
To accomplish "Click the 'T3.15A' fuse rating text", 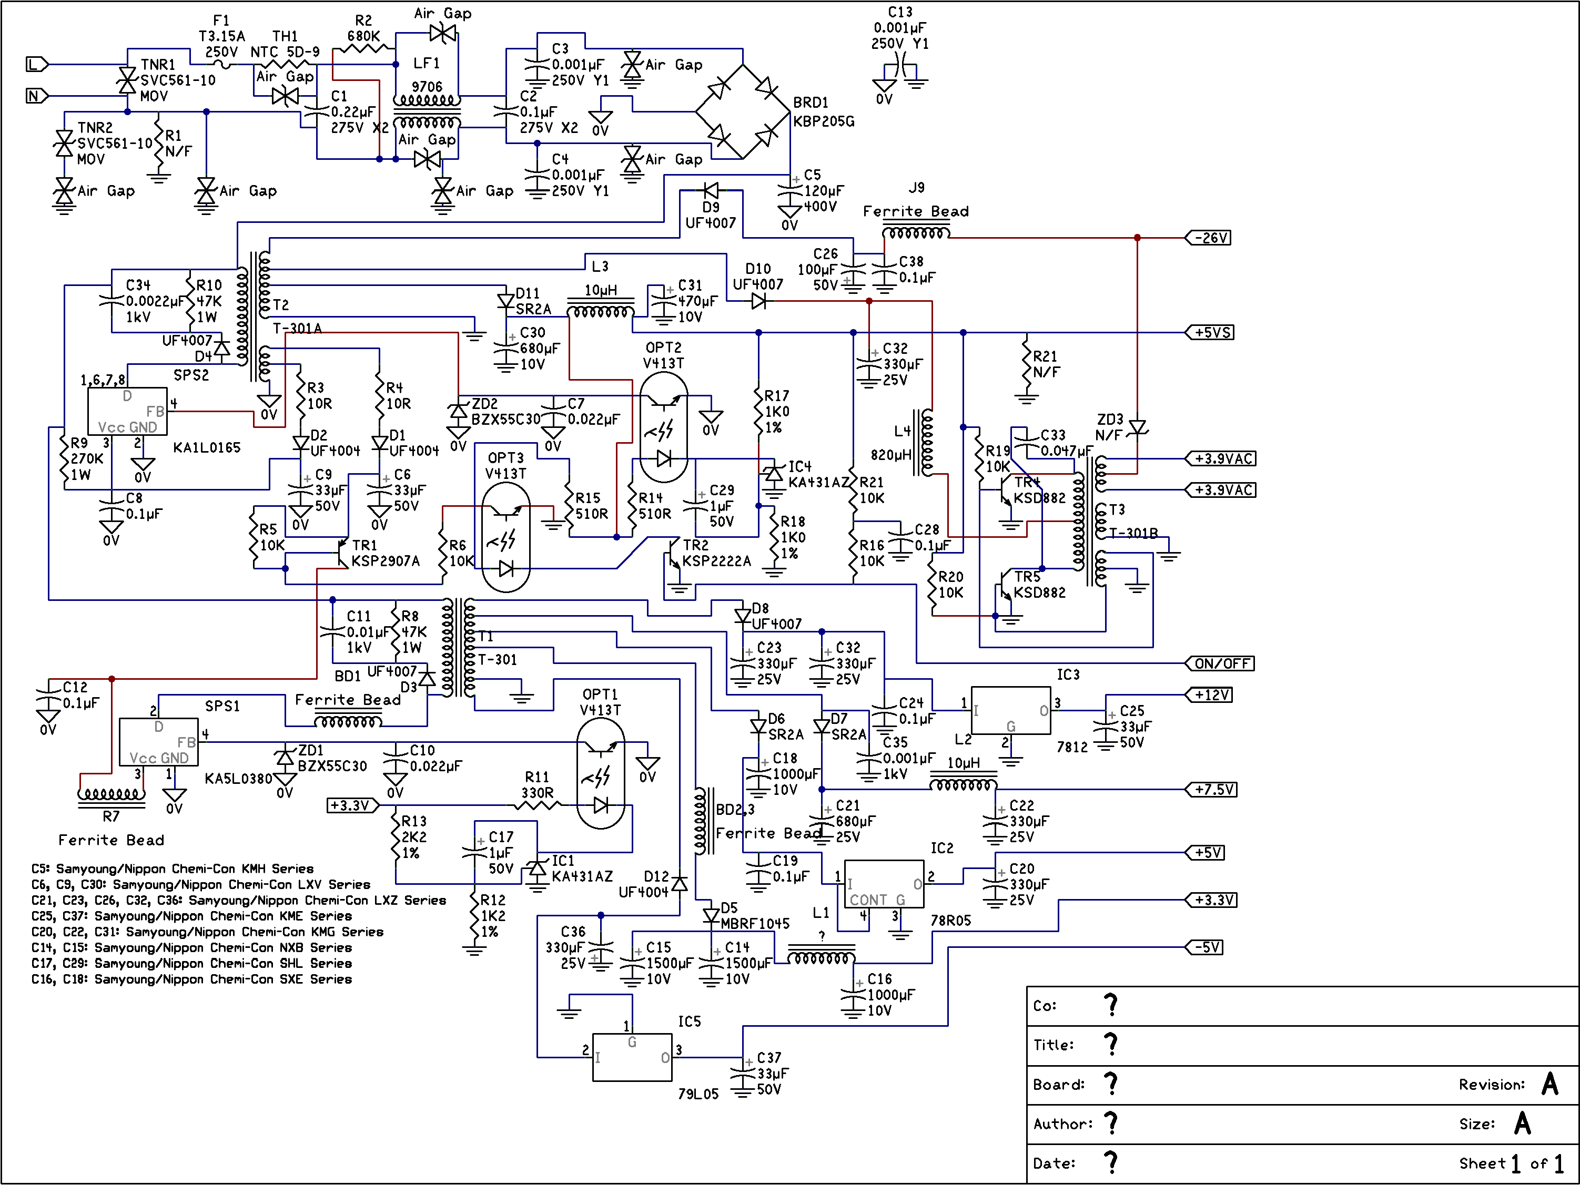I will 221,36.
